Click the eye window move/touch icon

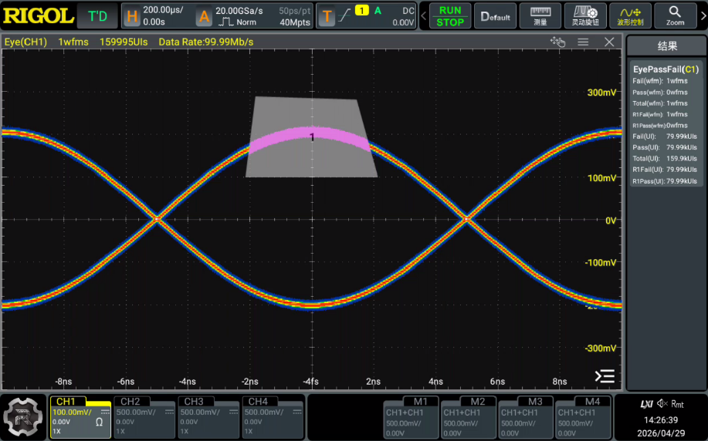557,42
